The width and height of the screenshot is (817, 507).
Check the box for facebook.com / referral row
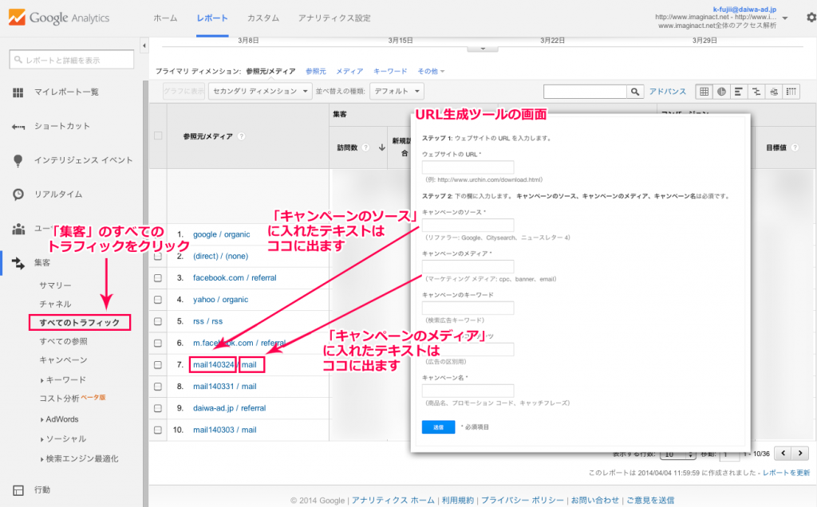tap(158, 278)
